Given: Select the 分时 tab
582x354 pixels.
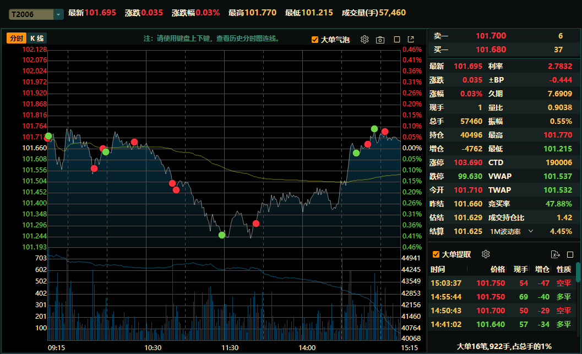Looking at the screenshot, I should click(16, 39).
